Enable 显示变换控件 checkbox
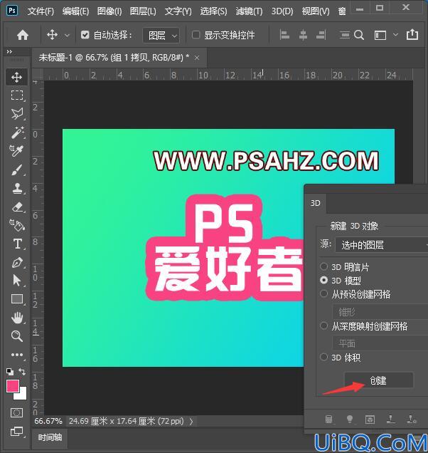 pos(196,35)
